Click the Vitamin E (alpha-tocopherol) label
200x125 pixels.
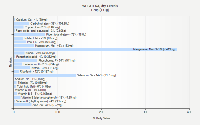49,97
